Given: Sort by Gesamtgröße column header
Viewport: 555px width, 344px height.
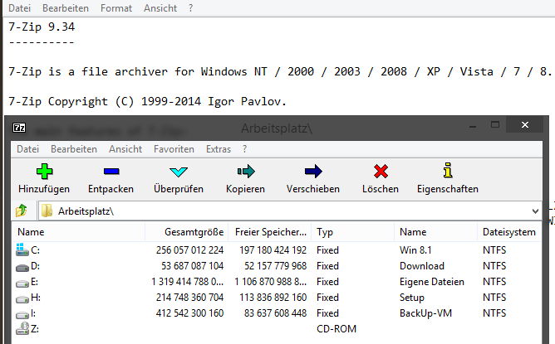Looking at the screenshot, I should point(187,232).
